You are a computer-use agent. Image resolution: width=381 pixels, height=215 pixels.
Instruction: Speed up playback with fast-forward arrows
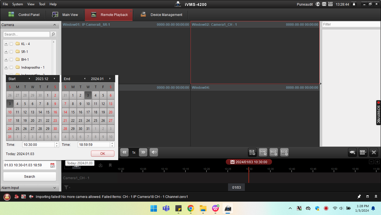(x=143, y=152)
